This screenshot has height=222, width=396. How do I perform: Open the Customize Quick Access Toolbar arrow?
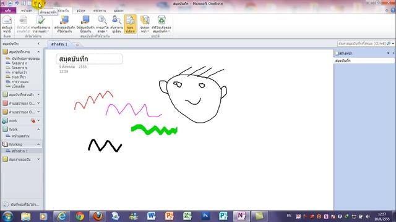[x=45, y=4]
